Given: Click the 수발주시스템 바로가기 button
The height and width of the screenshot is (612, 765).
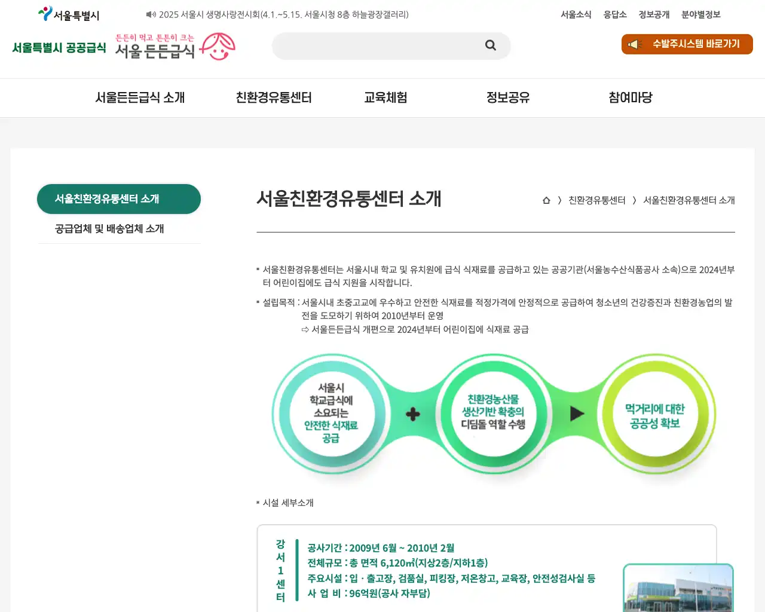Looking at the screenshot, I should coord(687,44).
